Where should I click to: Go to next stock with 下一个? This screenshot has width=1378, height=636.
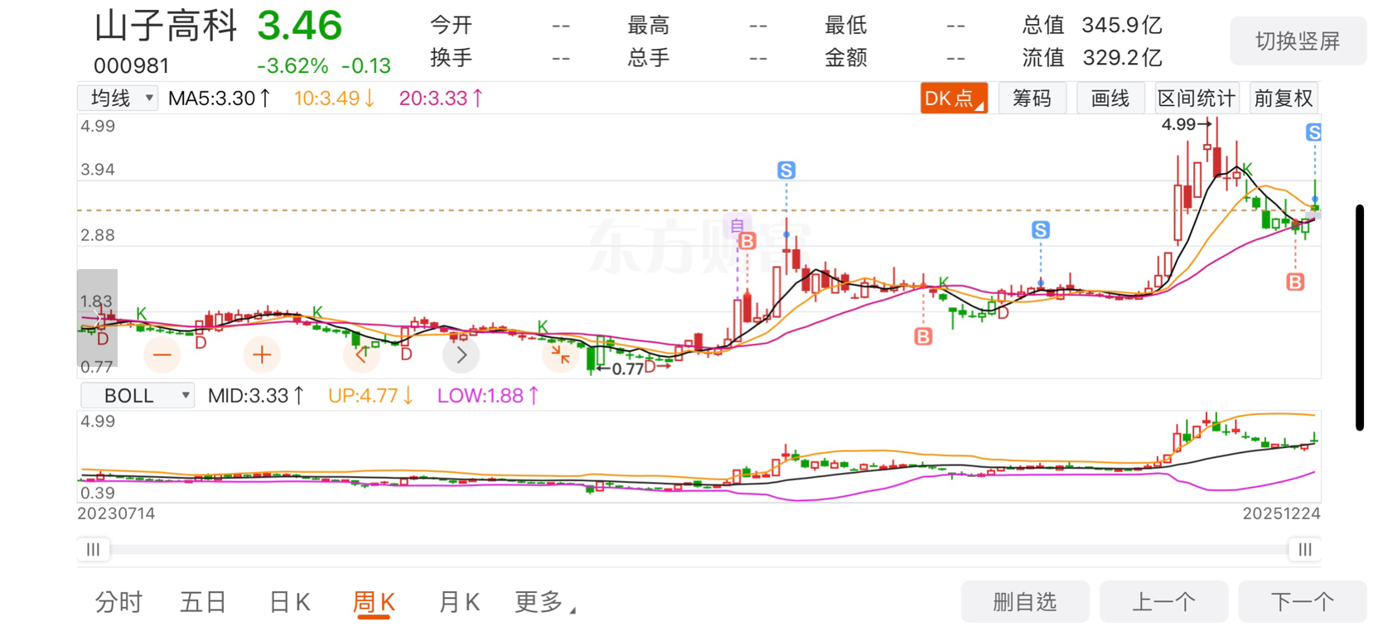(x=1303, y=602)
